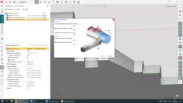Image resolution: width=183 pixels, height=103 pixels.
Task: Switch to the Модель vertical tab
Action: [2, 11]
